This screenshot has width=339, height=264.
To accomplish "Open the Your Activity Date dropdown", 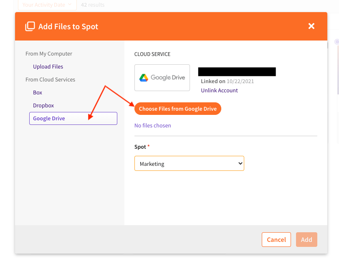I will coord(47,5).
